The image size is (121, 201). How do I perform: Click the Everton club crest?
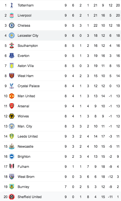(x=12, y=56)
